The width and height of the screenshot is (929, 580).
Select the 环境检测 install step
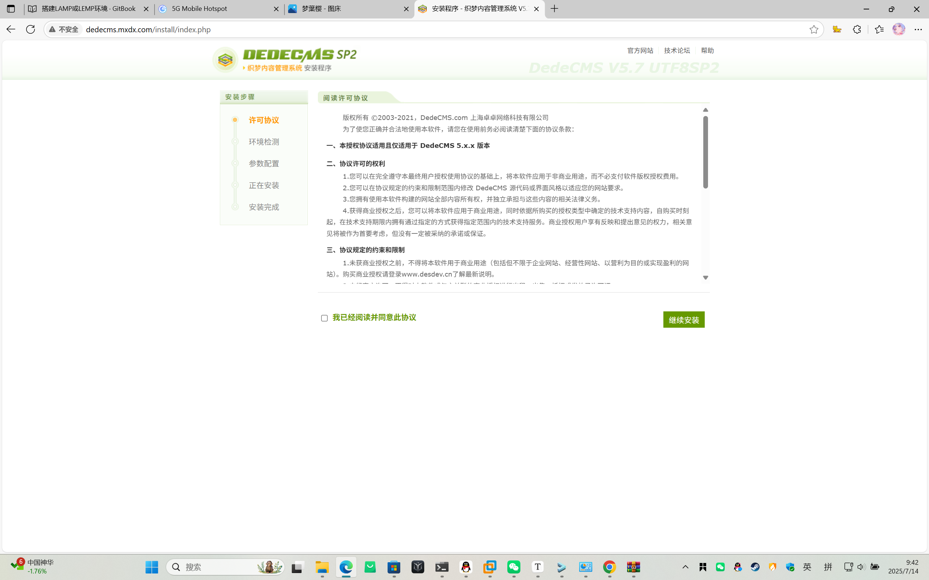264,142
